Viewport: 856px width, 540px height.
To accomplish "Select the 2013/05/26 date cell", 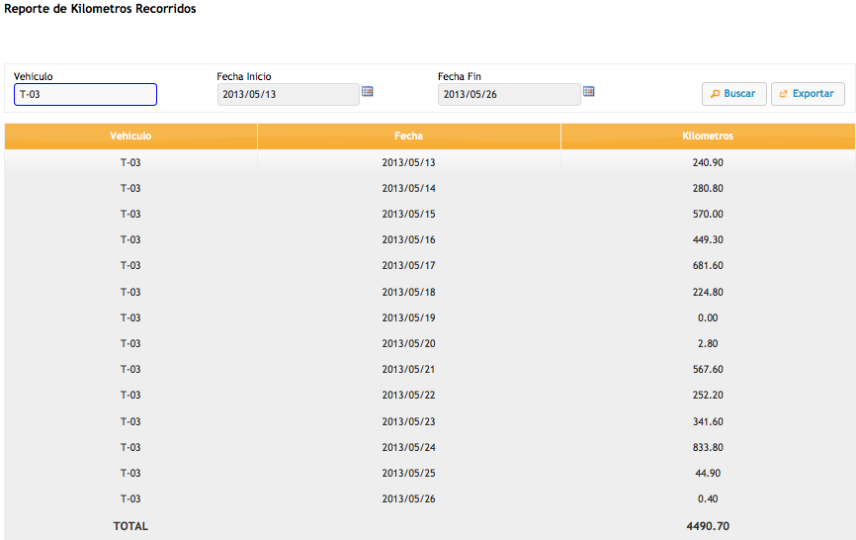I will pos(408,499).
